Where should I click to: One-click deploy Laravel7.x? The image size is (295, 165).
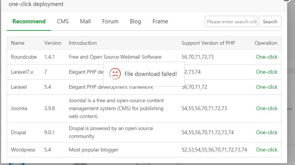pyautogui.click(x=266, y=72)
